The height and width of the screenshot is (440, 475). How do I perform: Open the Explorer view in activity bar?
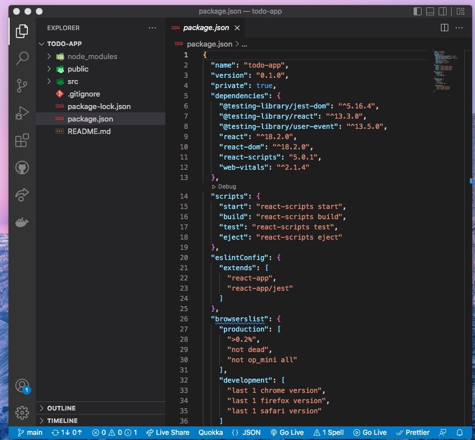coord(22,31)
